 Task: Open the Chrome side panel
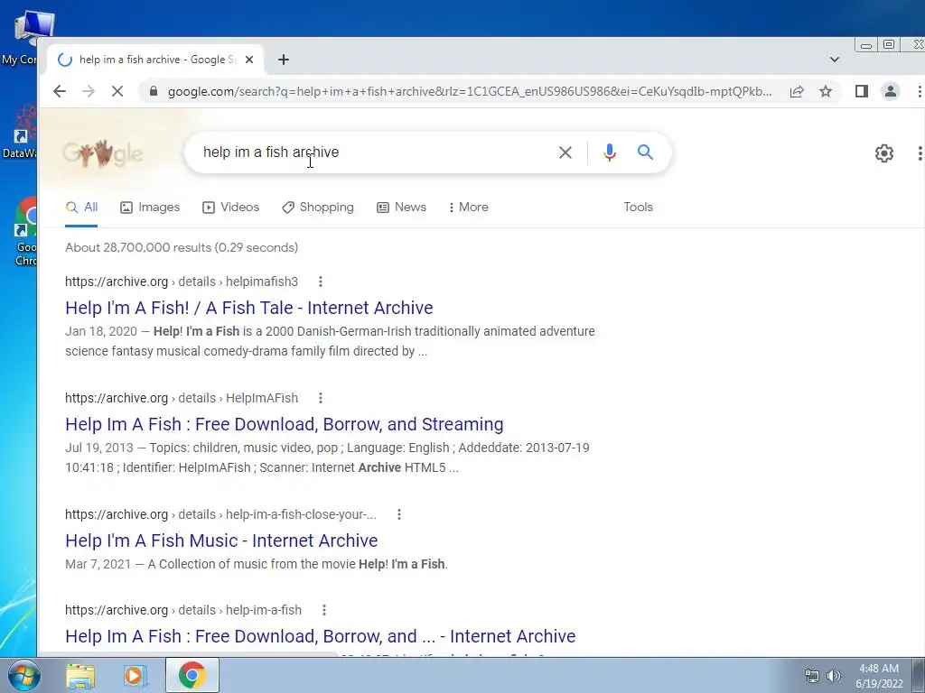click(x=861, y=91)
